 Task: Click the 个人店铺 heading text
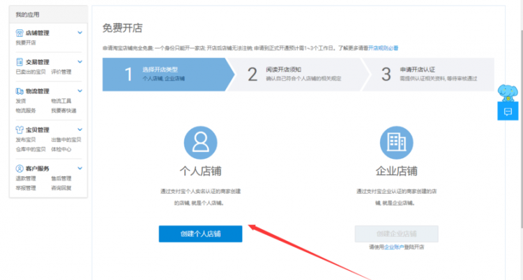(200, 171)
